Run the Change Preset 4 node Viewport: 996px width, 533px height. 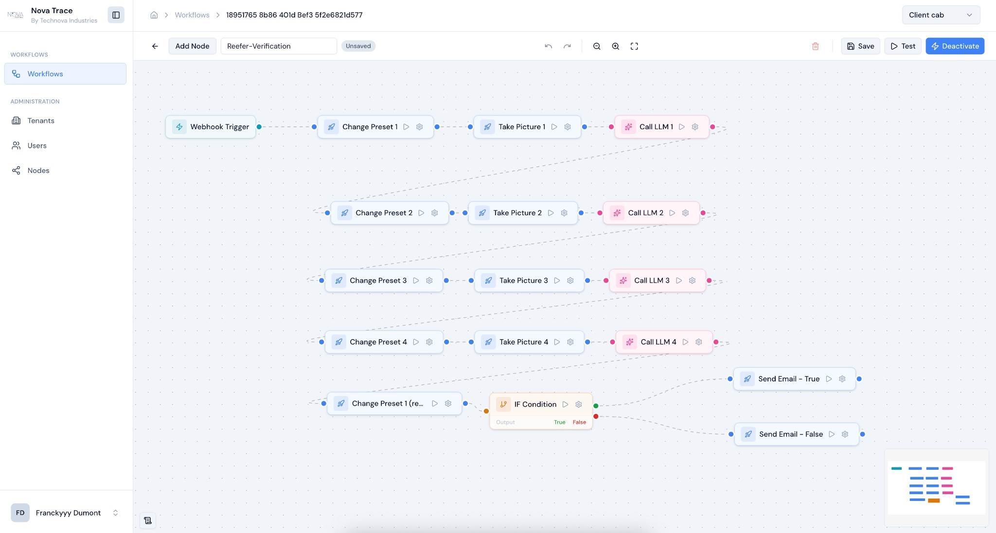(416, 342)
